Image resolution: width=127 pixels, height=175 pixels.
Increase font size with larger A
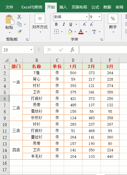(x=84, y=24)
